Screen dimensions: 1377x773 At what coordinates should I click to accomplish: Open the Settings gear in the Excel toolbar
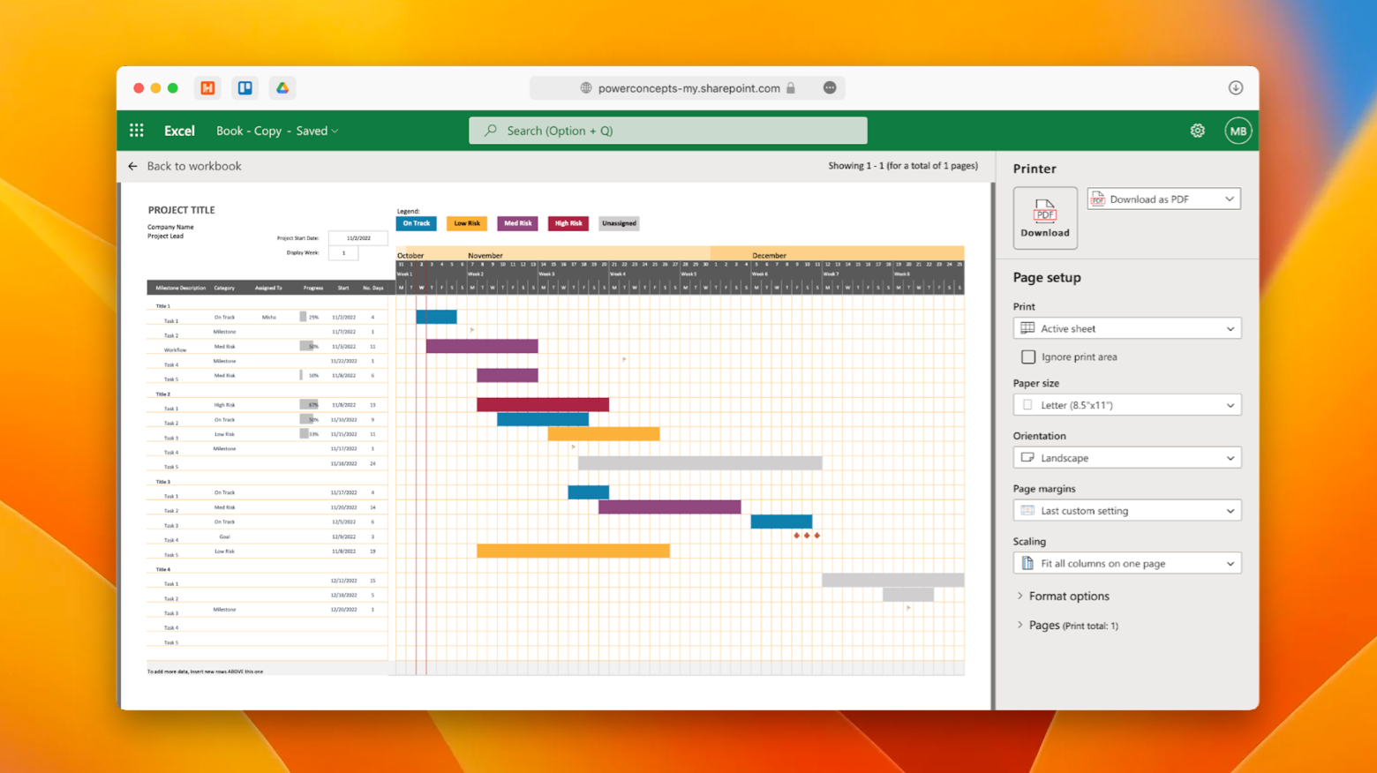point(1197,130)
